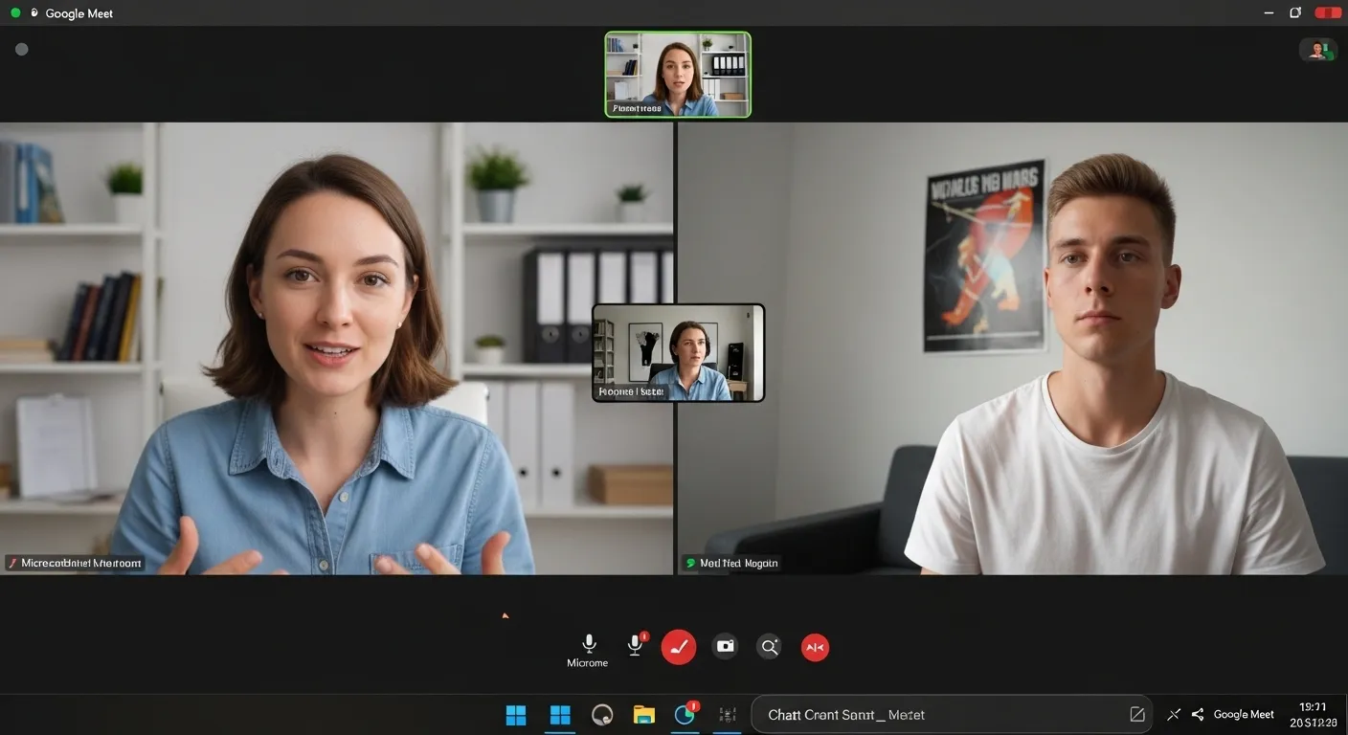Click the chat input field in the taskbar

click(x=938, y=715)
